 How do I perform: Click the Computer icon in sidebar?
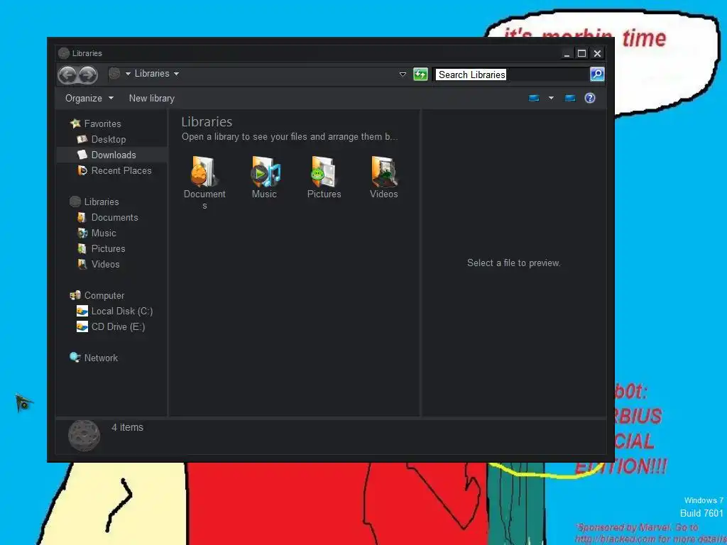75,295
